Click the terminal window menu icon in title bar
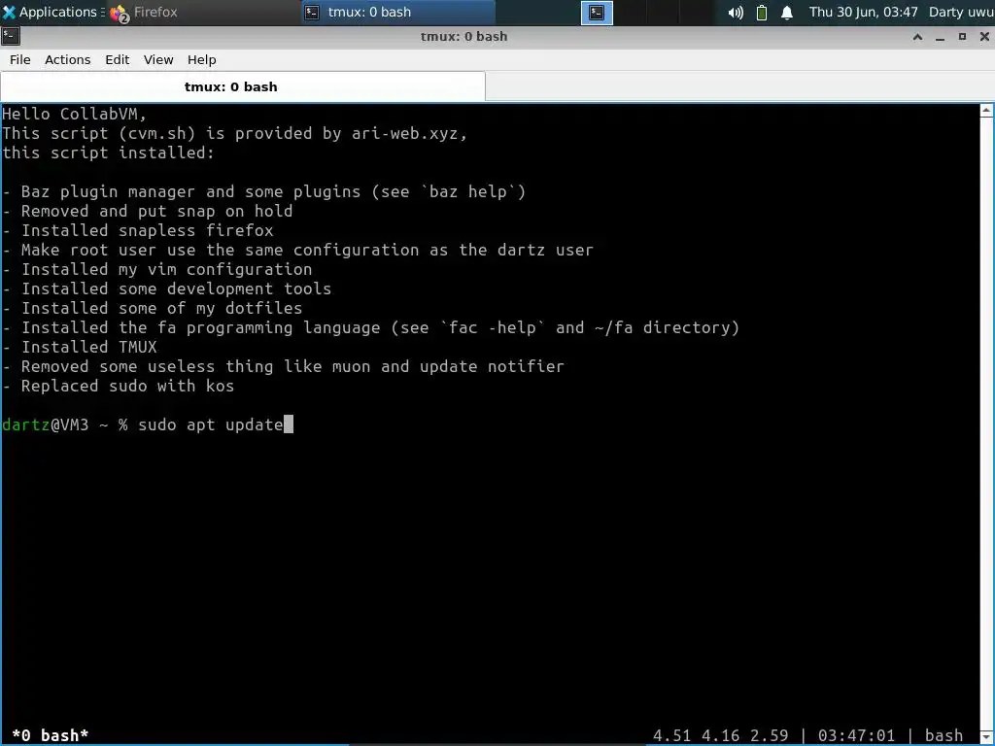 (10, 36)
